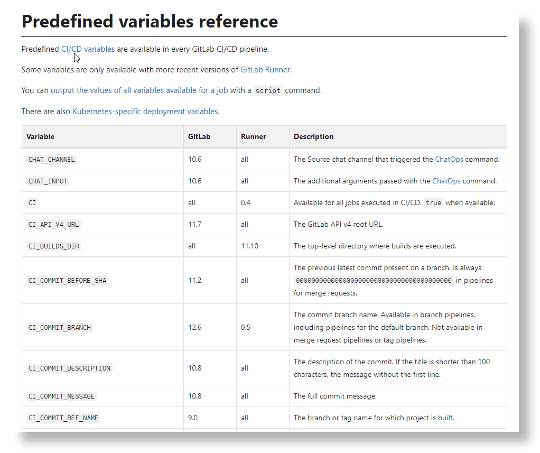Open the CI/CD variables link

[88, 49]
